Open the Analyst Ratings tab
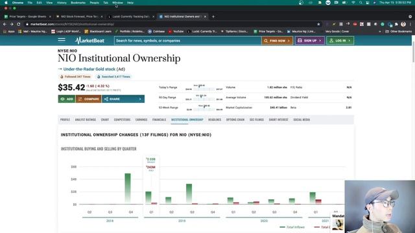The image size is (415, 233). [x=85, y=120]
